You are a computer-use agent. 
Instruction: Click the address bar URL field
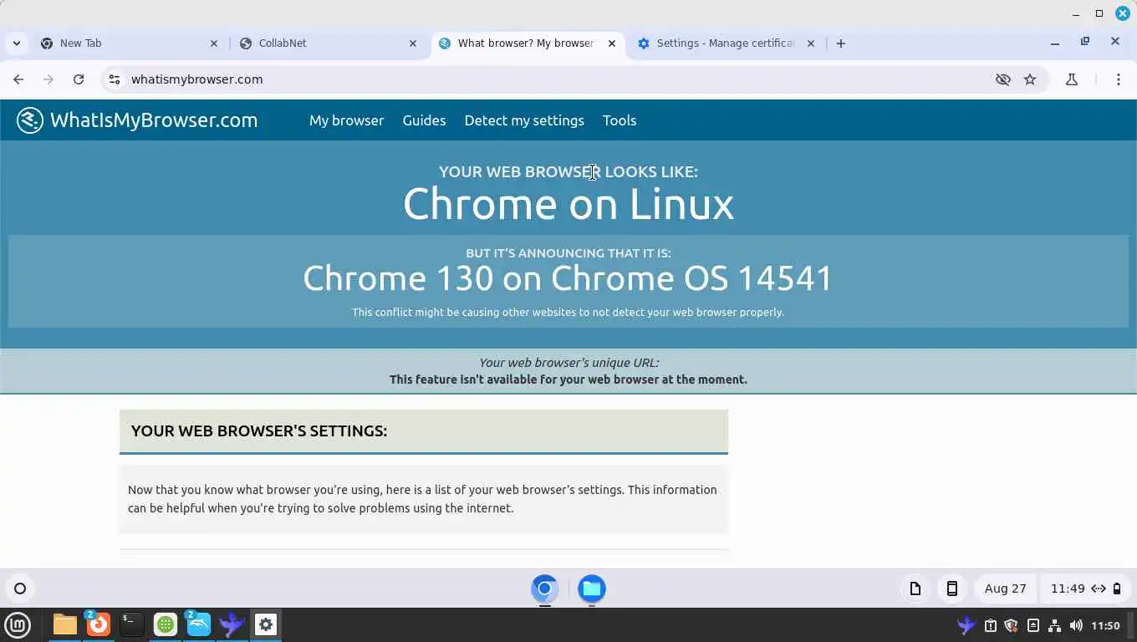[552, 79]
